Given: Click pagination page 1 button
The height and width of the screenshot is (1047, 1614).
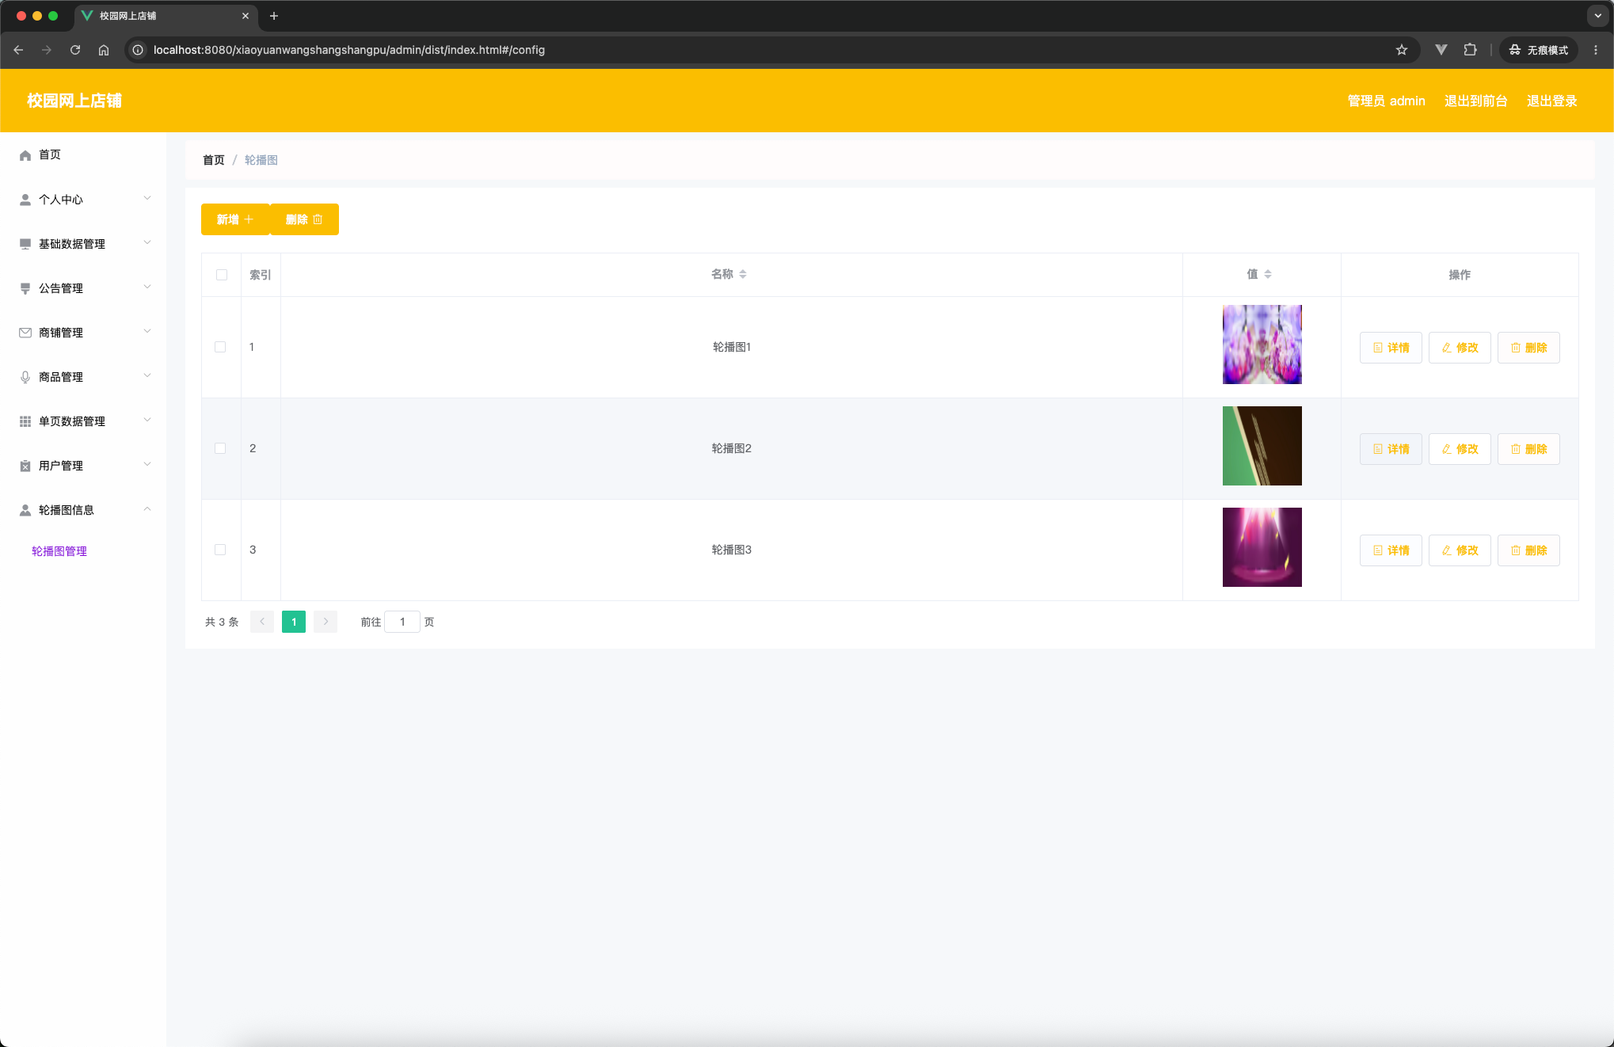Looking at the screenshot, I should (294, 622).
